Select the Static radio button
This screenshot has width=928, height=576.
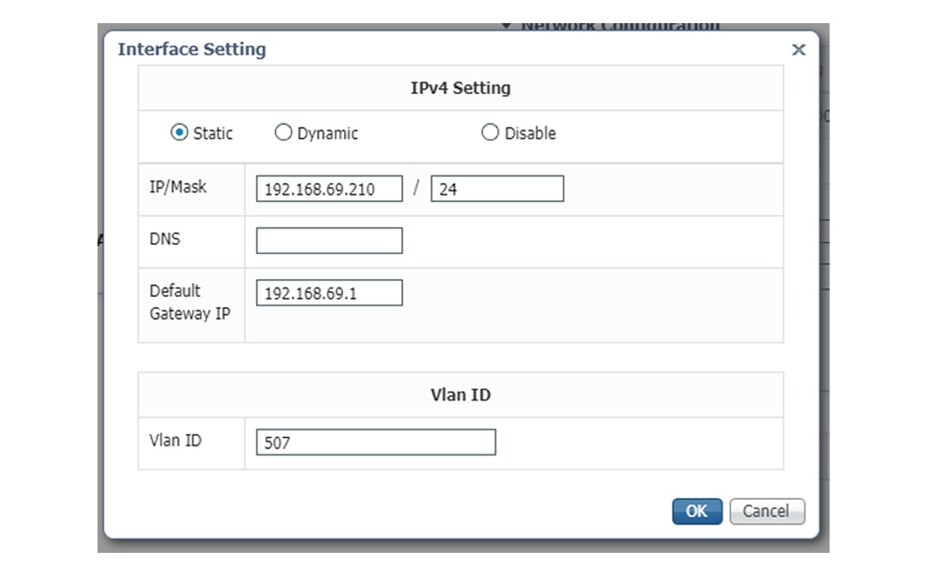point(177,133)
